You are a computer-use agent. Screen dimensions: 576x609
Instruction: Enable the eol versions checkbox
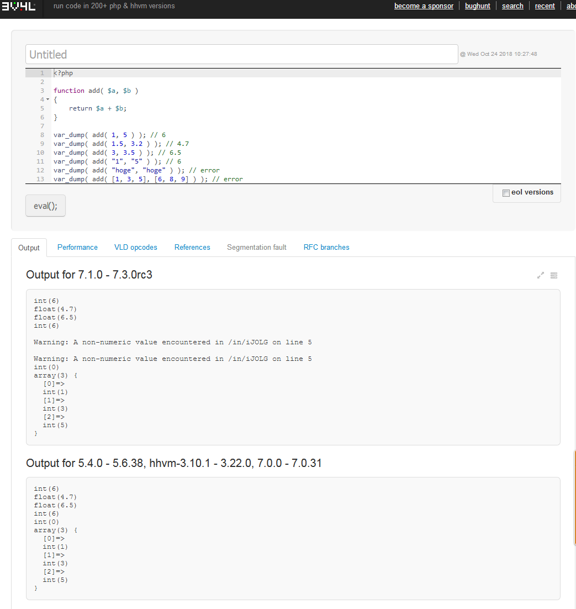(506, 193)
